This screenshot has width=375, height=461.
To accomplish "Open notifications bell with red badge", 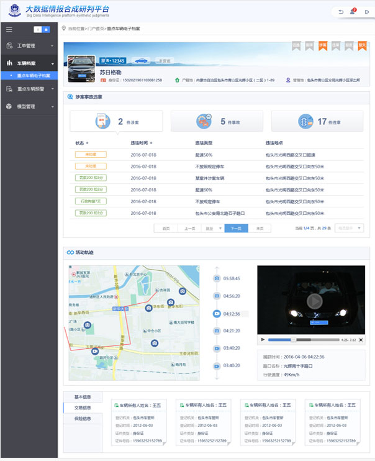I will [352, 12].
